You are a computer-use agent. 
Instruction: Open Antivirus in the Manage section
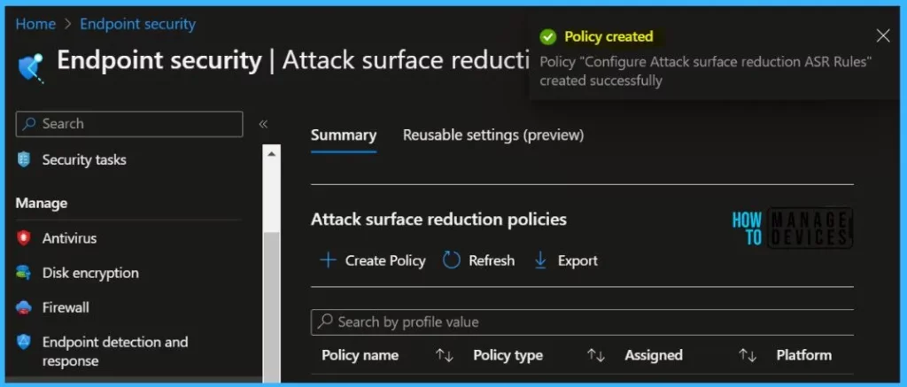coord(69,237)
